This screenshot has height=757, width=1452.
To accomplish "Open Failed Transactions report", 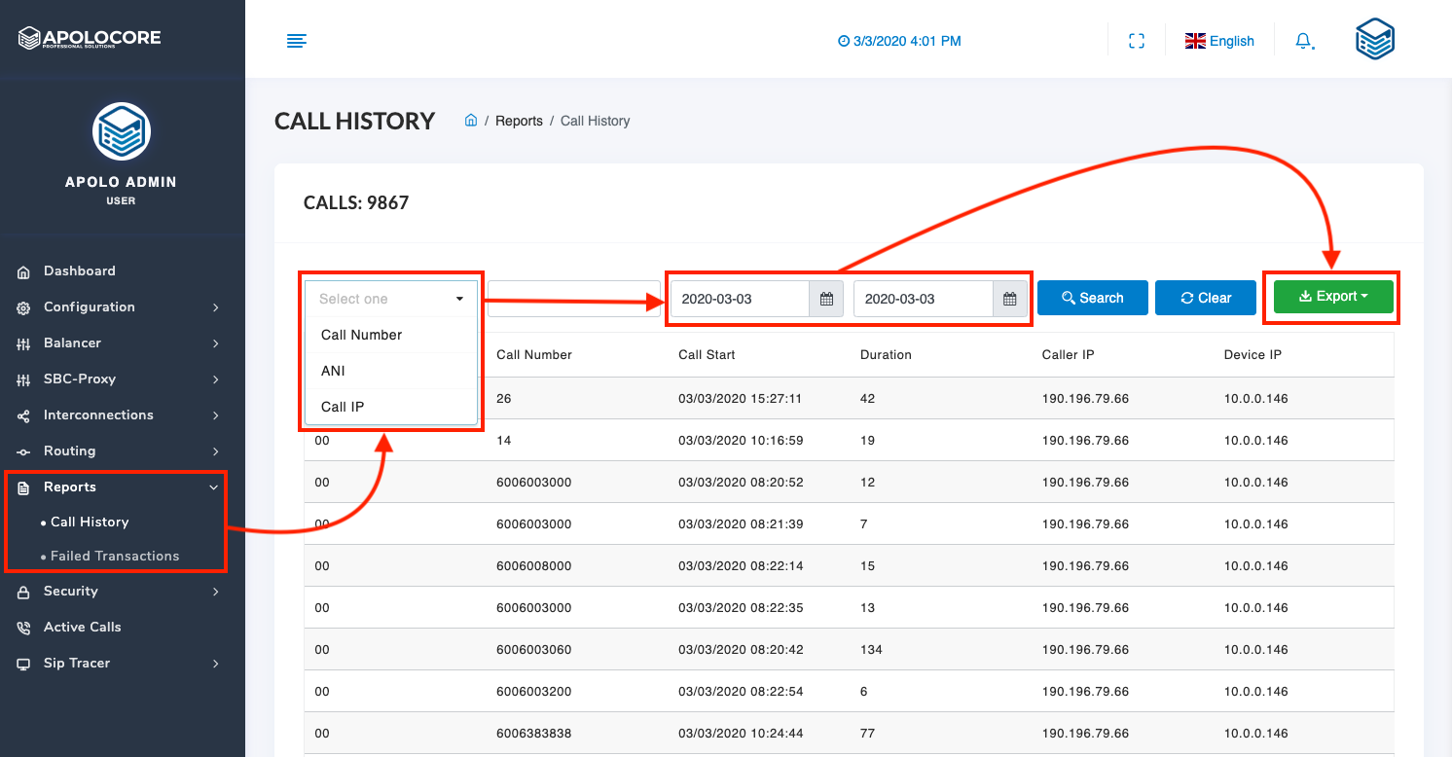I will [115, 557].
